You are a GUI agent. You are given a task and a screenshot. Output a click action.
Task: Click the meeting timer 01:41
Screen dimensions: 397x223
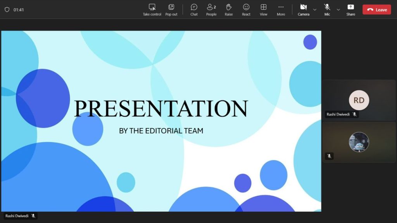[19, 10]
